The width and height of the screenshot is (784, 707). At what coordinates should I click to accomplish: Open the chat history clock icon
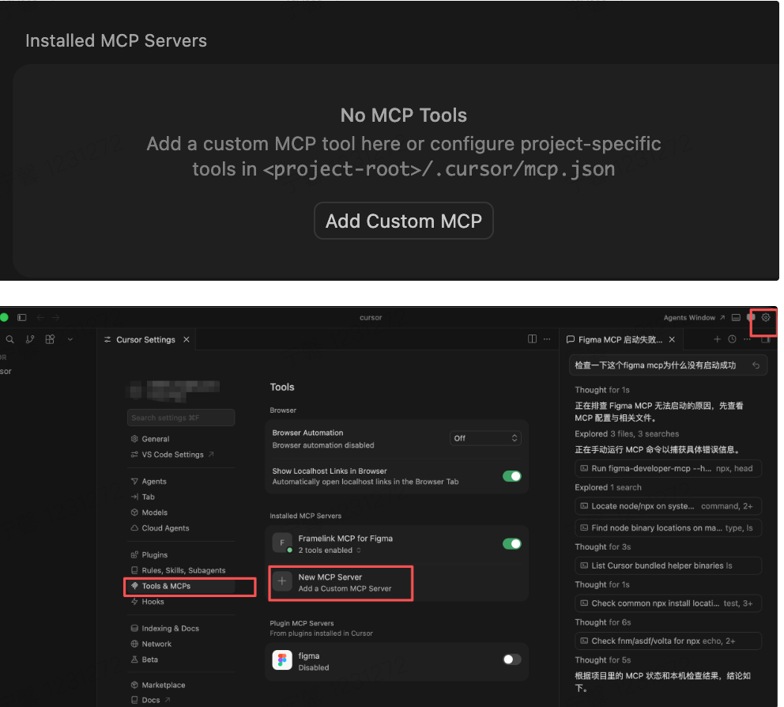pos(732,338)
